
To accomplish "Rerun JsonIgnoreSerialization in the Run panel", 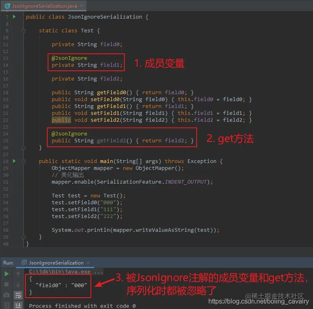I will pos(6,274).
